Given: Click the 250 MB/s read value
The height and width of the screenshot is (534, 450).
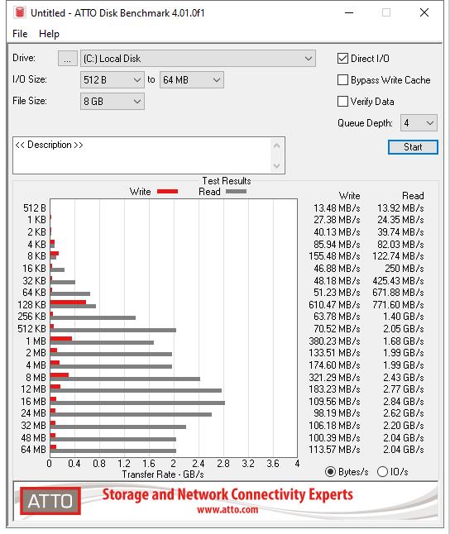Looking at the screenshot, I should (405, 269).
